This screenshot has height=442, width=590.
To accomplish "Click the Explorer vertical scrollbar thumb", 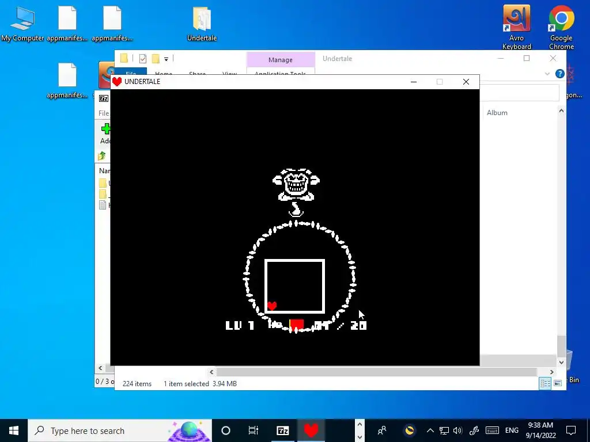I will tap(561, 346).
